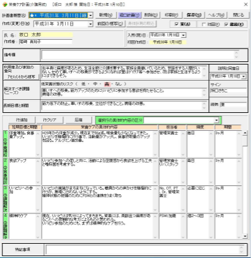Open 選択行の具体的内容の区分 dropdown
251x258 pixels.
pyautogui.click(x=216, y=120)
